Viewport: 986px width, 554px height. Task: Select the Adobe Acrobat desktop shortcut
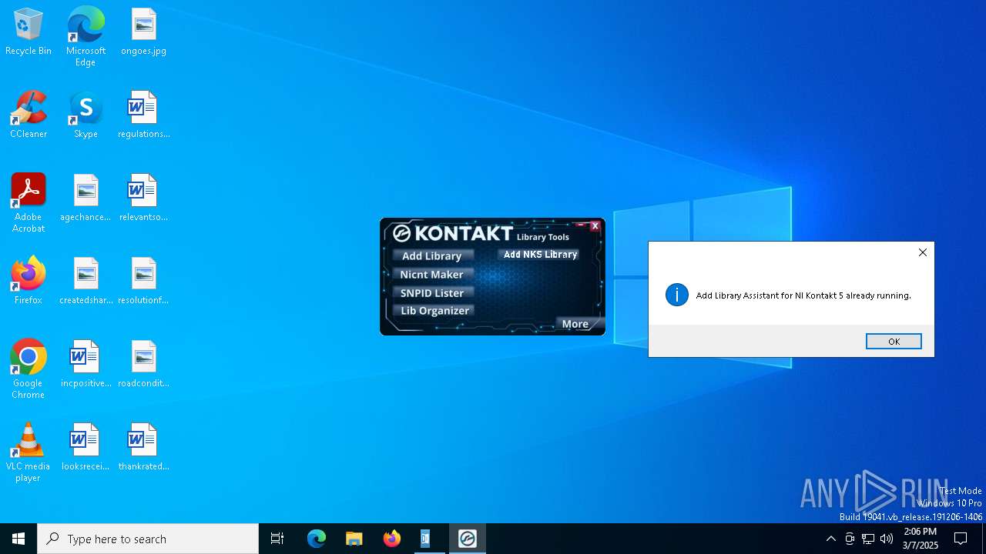(x=29, y=203)
